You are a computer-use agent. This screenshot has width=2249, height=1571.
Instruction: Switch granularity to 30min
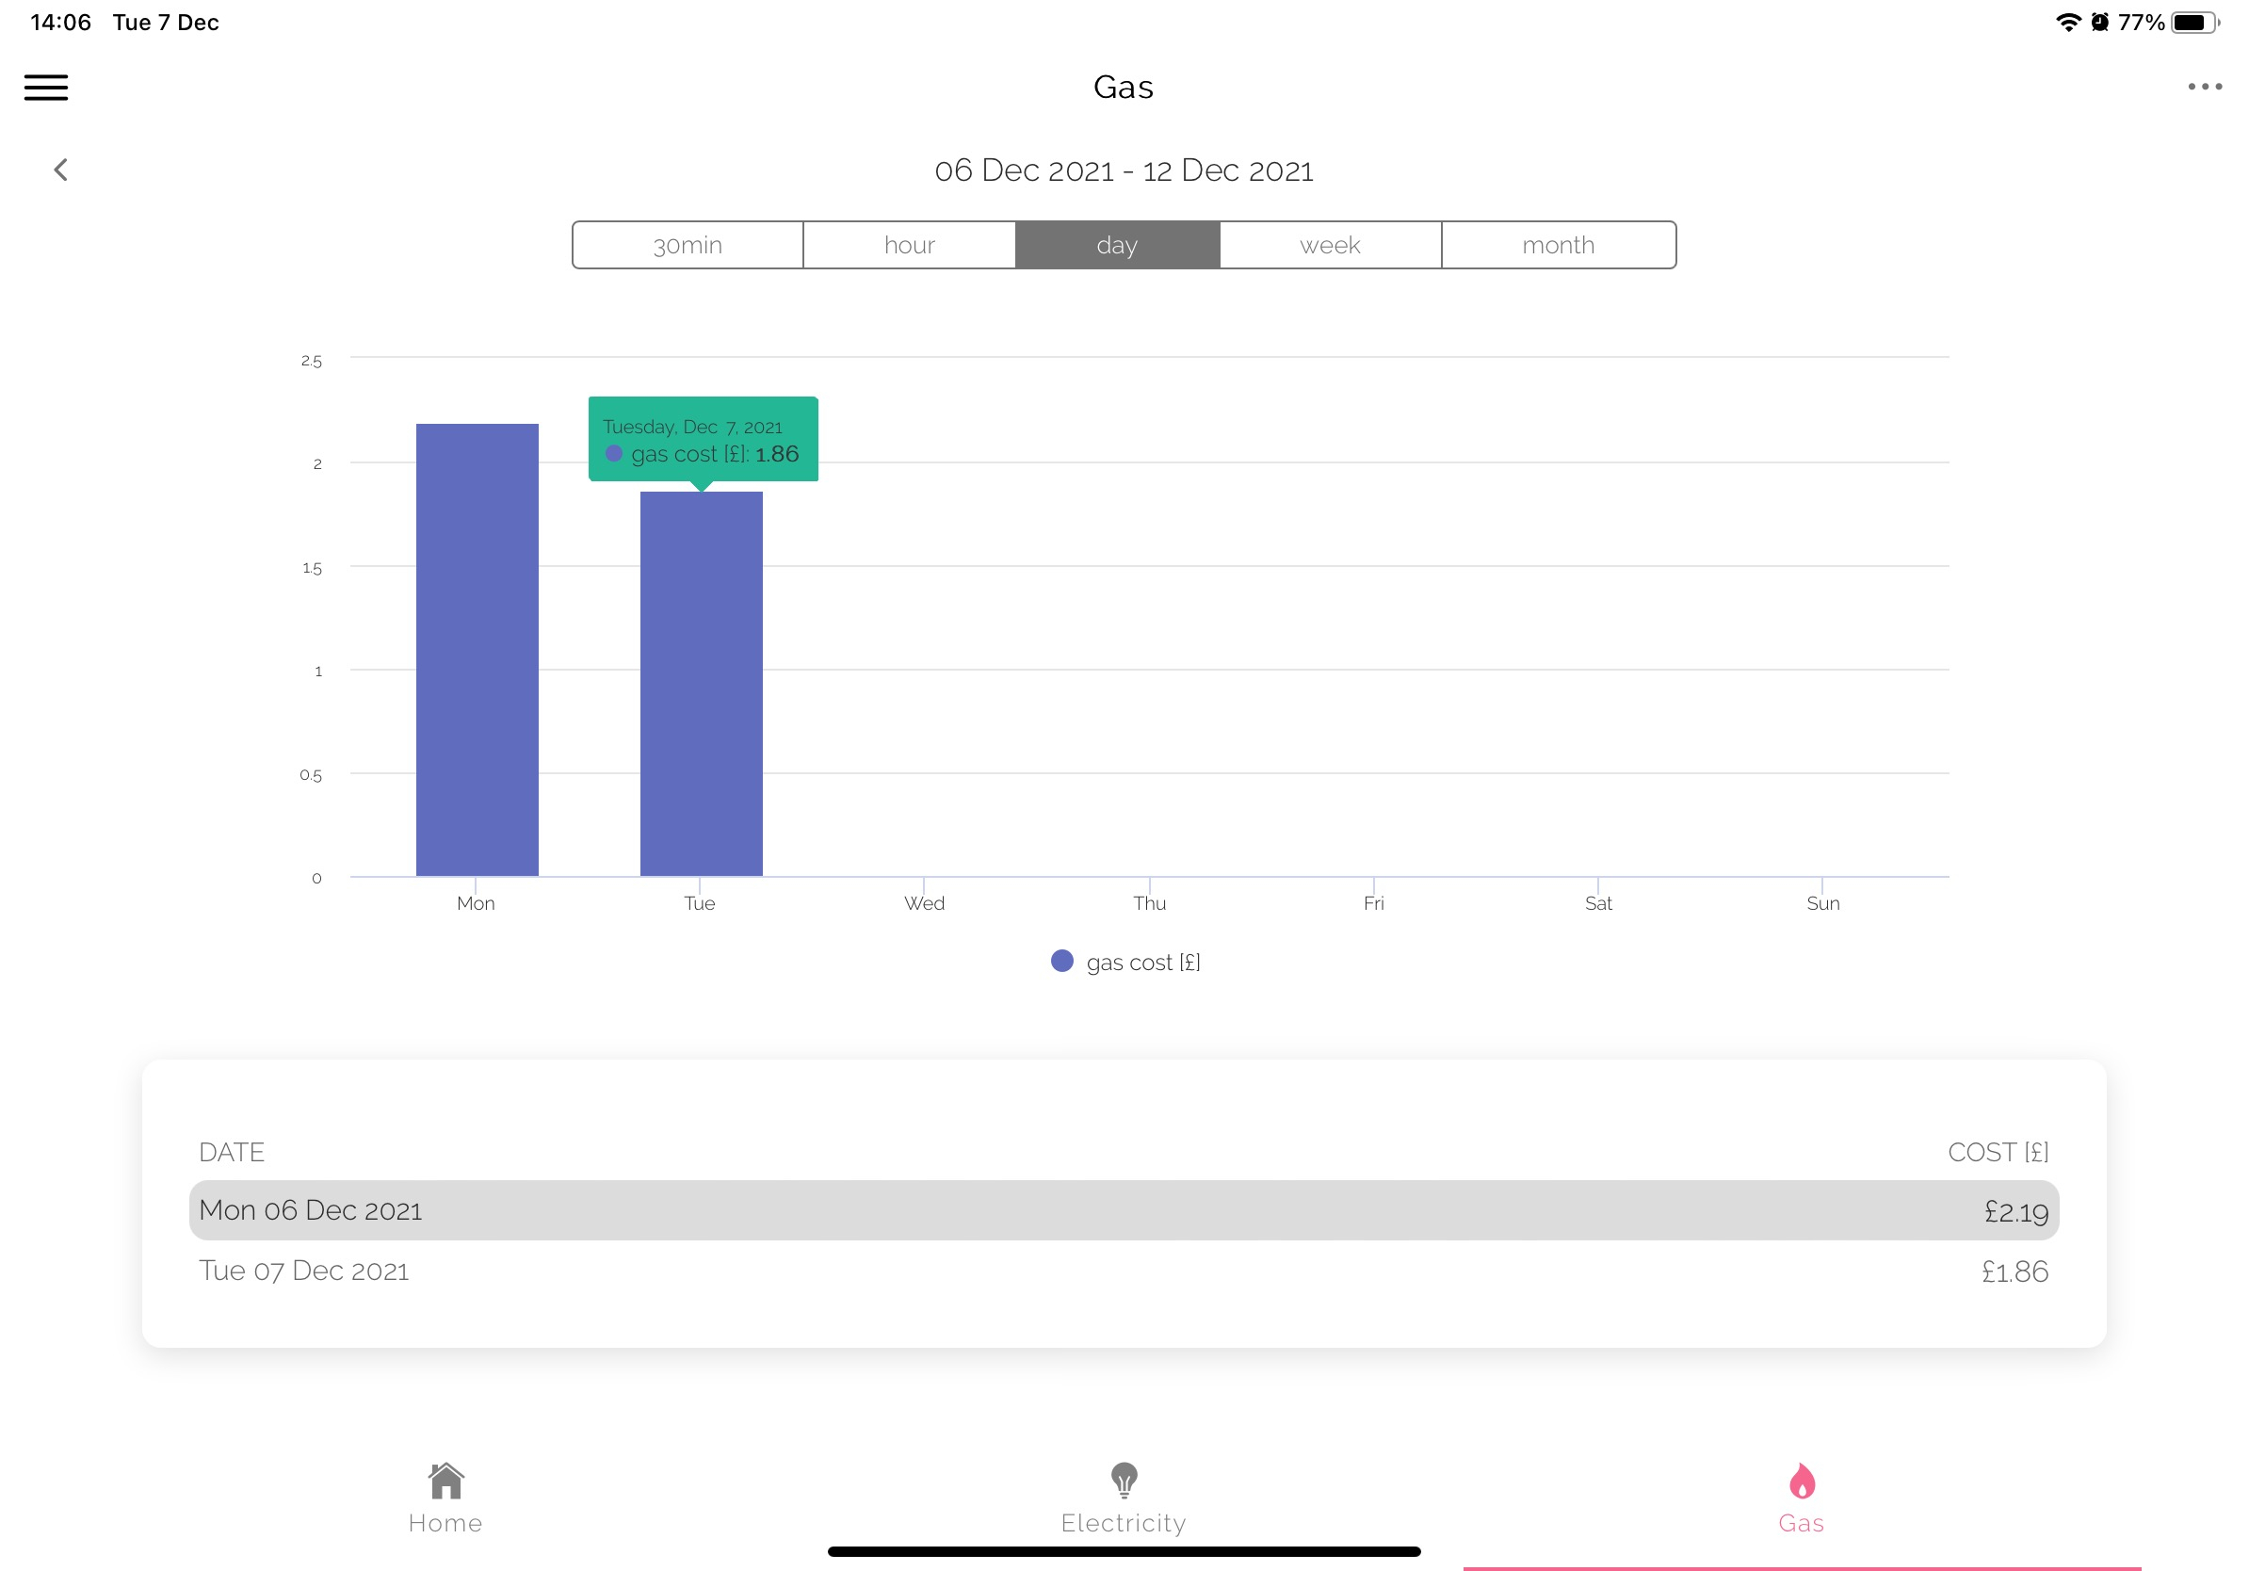pos(688,245)
